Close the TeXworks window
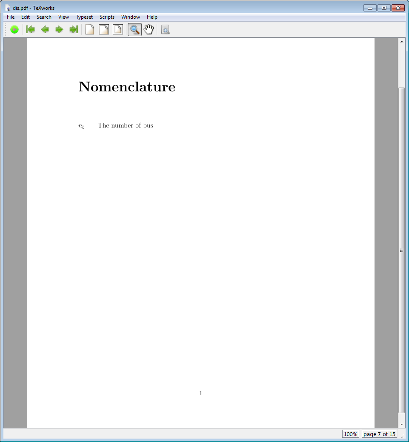Screen dimensions: 409x442 pyautogui.click(x=398, y=8)
